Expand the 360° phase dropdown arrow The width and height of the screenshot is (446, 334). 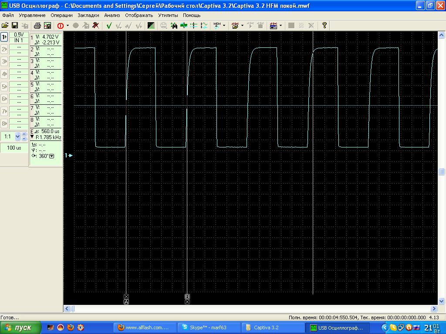[x=52, y=156]
